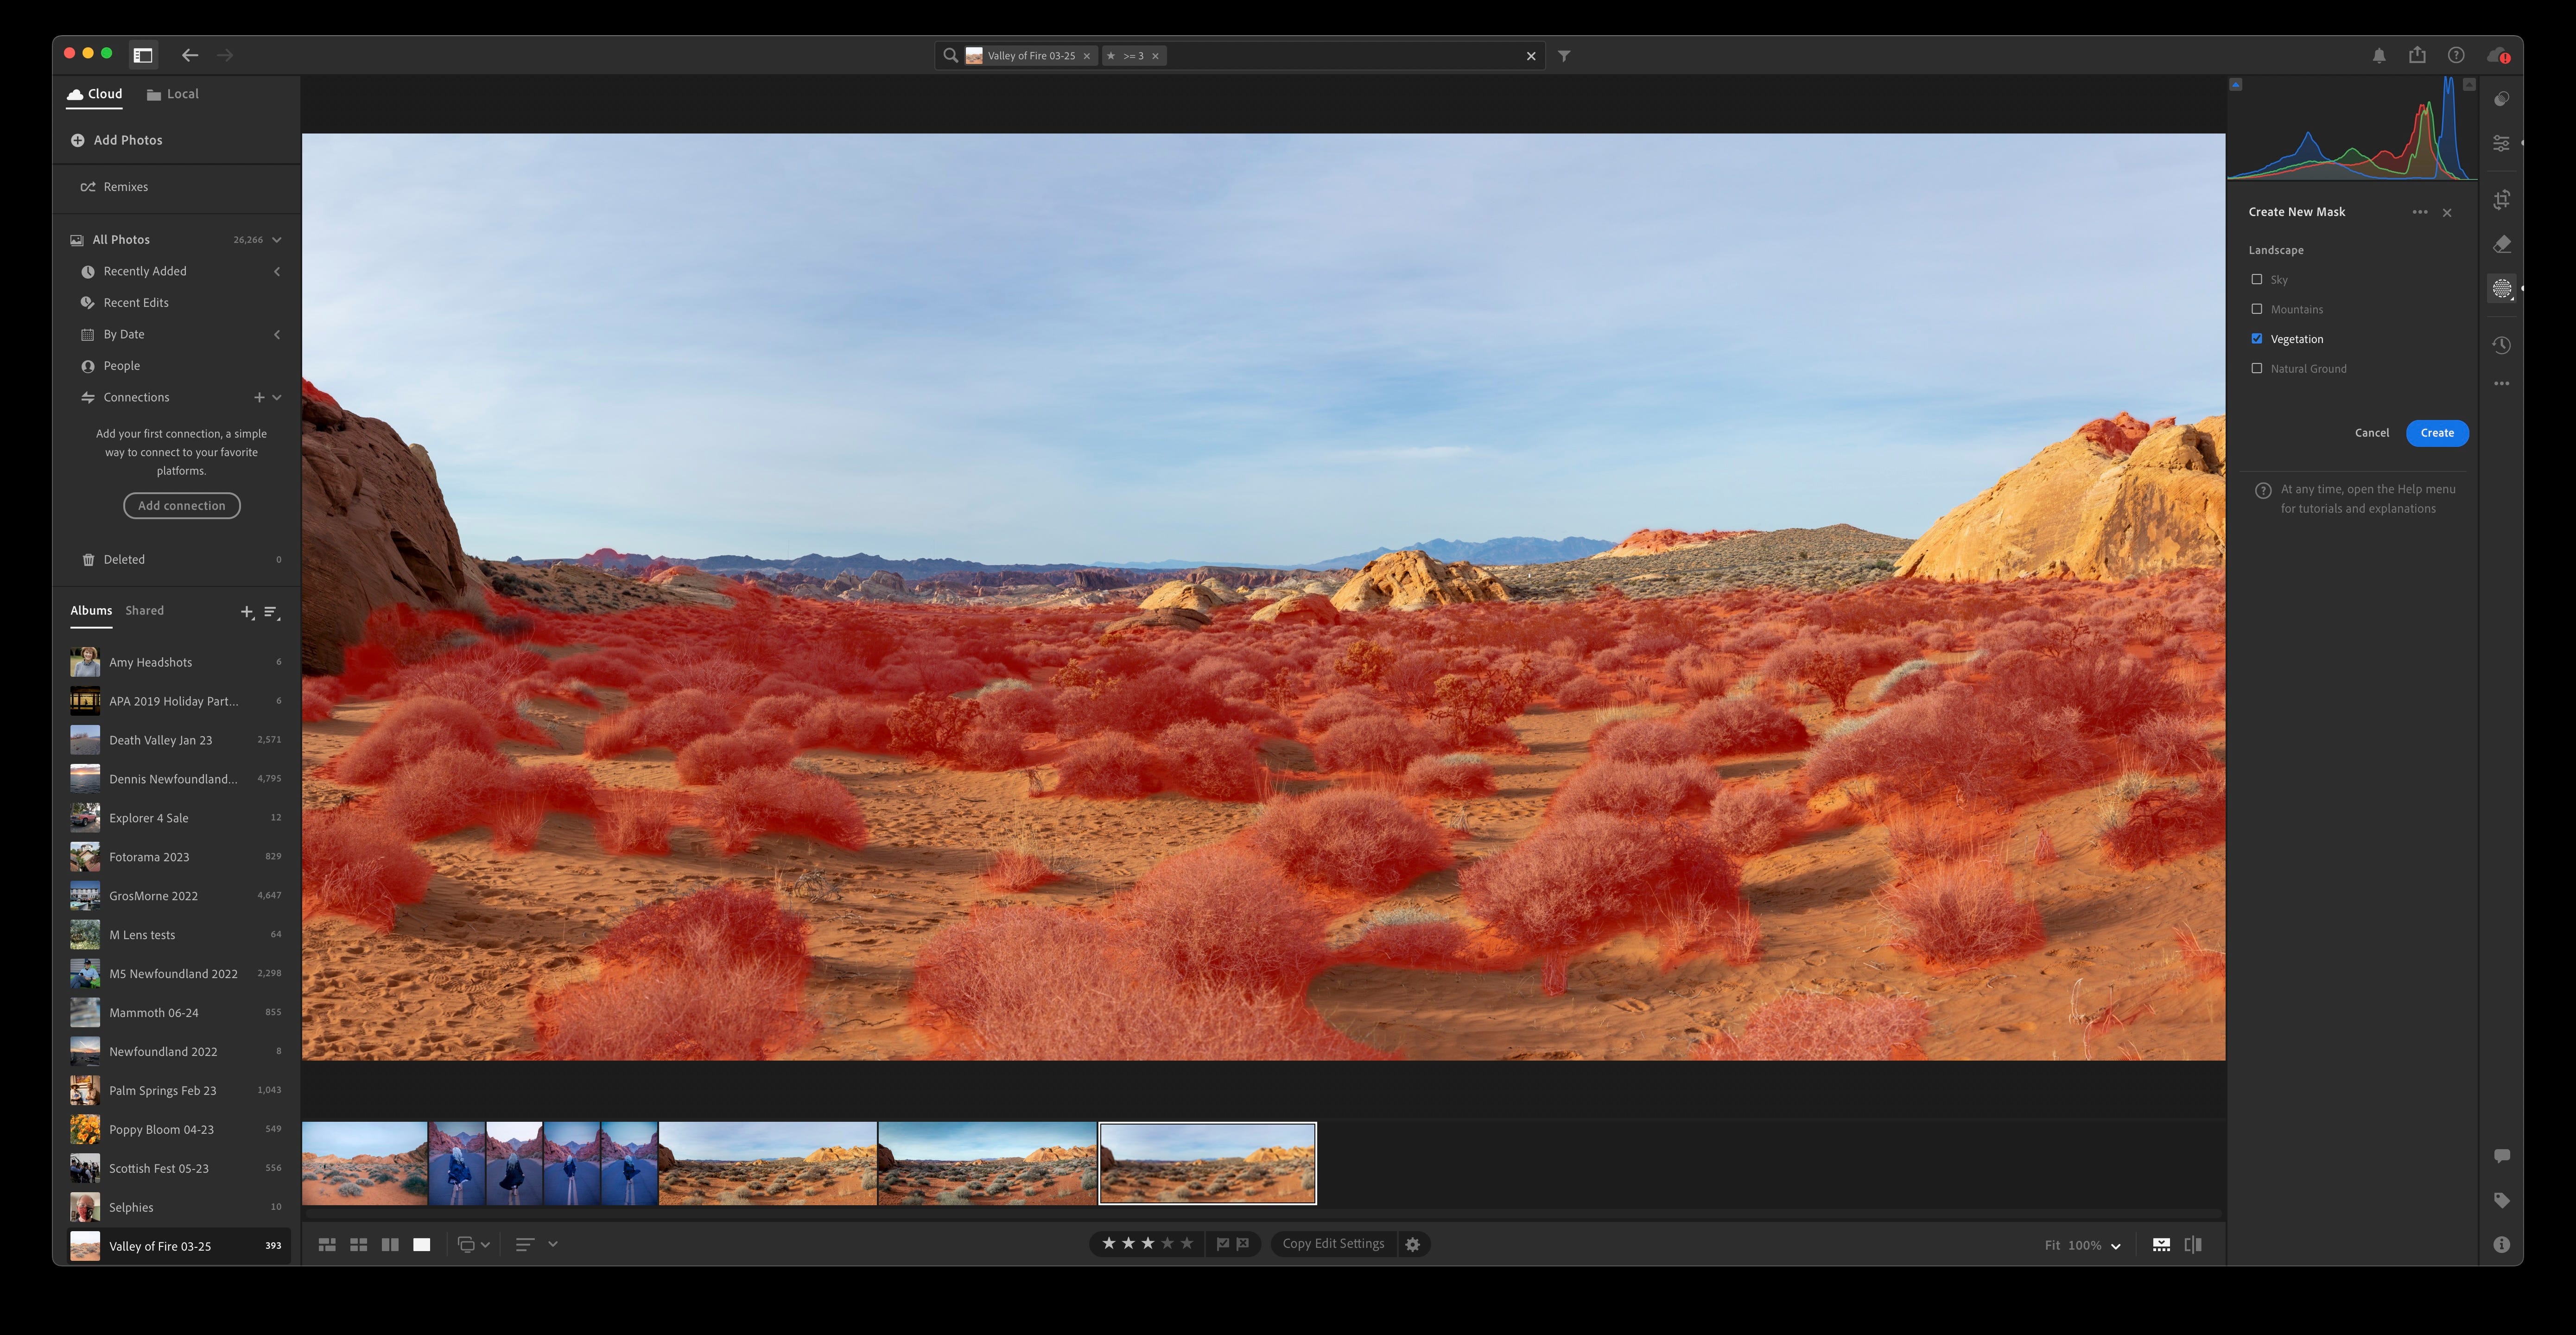Image resolution: width=2576 pixels, height=1335 pixels.
Task: Select the Crop and Rotate tool
Action: pos(2501,200)
